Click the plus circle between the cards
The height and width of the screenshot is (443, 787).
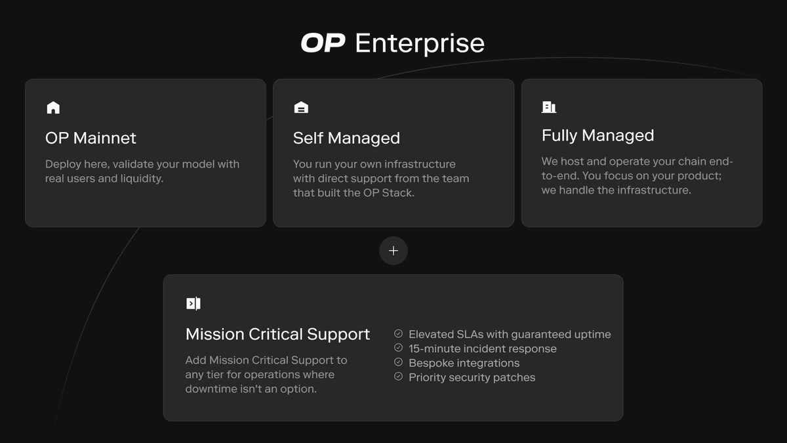coord(393,251)
